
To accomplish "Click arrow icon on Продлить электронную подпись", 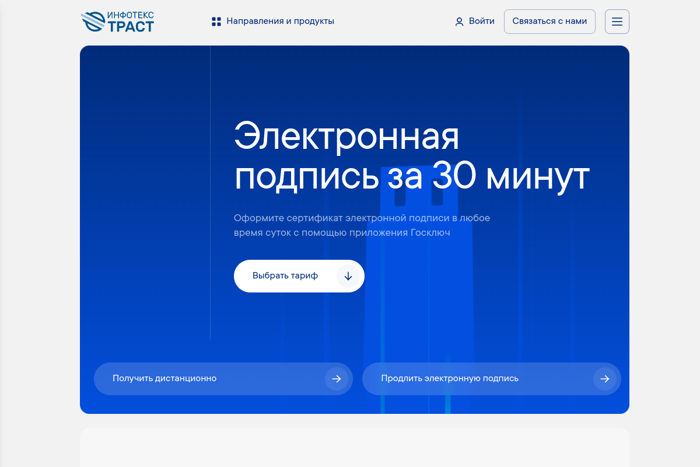I will point(605,379).
